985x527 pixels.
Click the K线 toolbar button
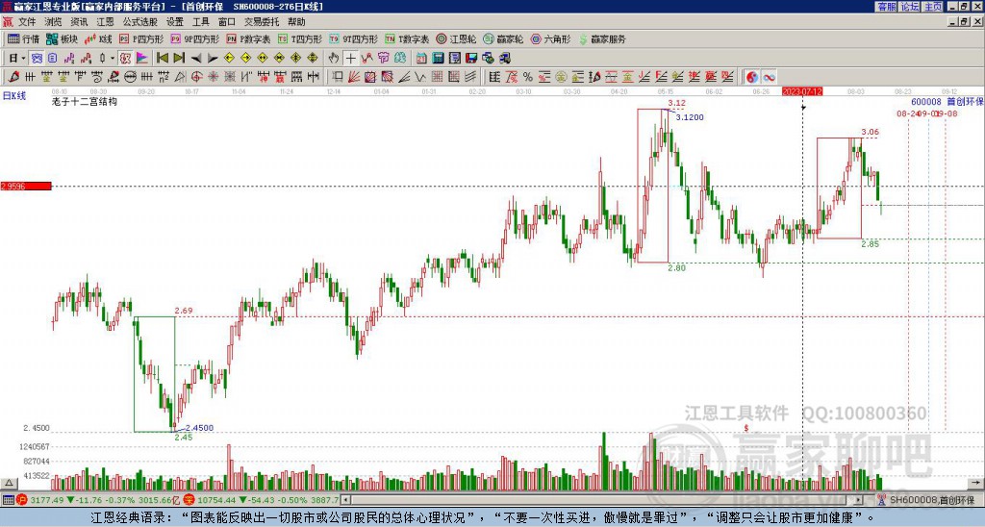(98, 38)
